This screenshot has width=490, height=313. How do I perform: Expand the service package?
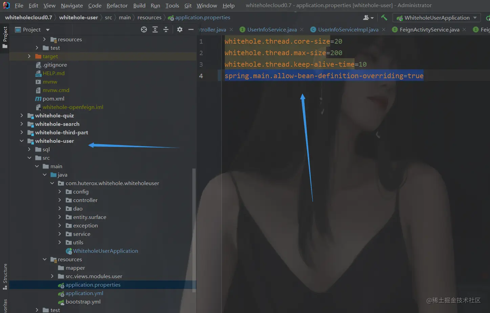pos(60,234)
